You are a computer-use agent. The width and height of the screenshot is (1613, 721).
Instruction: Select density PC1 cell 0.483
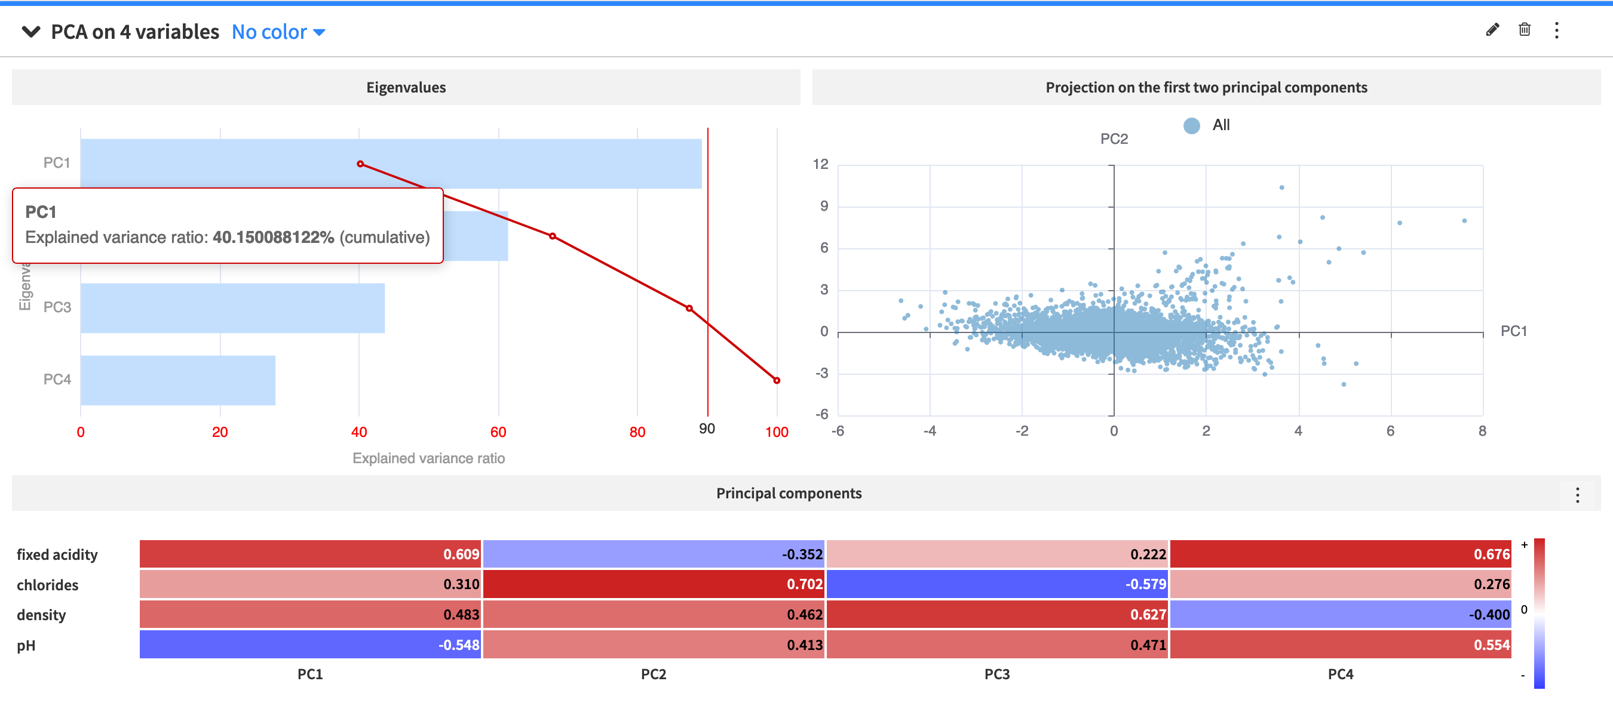310,614
